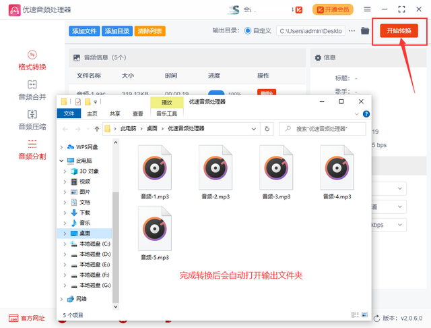Image resolution: width=431 pixels, height=328 pixels.
Task: Switch Explorer to large icons view
Action: tap(364, 315)
